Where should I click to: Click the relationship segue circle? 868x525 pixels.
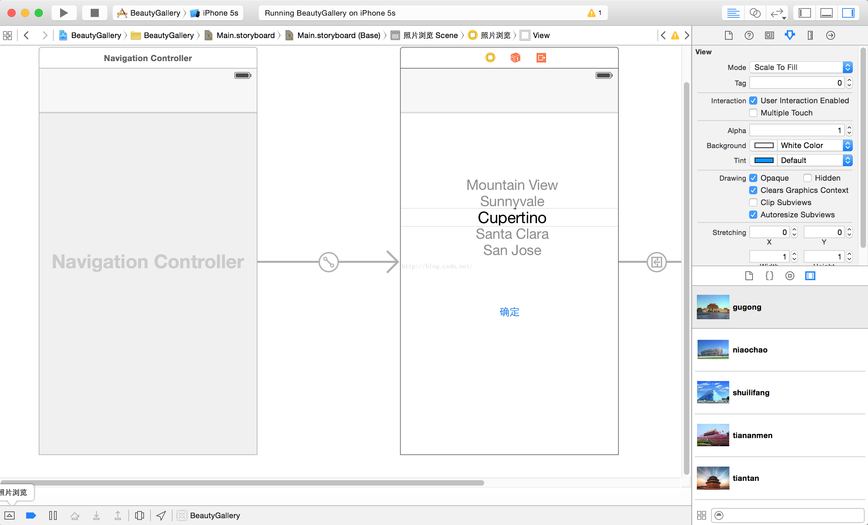328,262
